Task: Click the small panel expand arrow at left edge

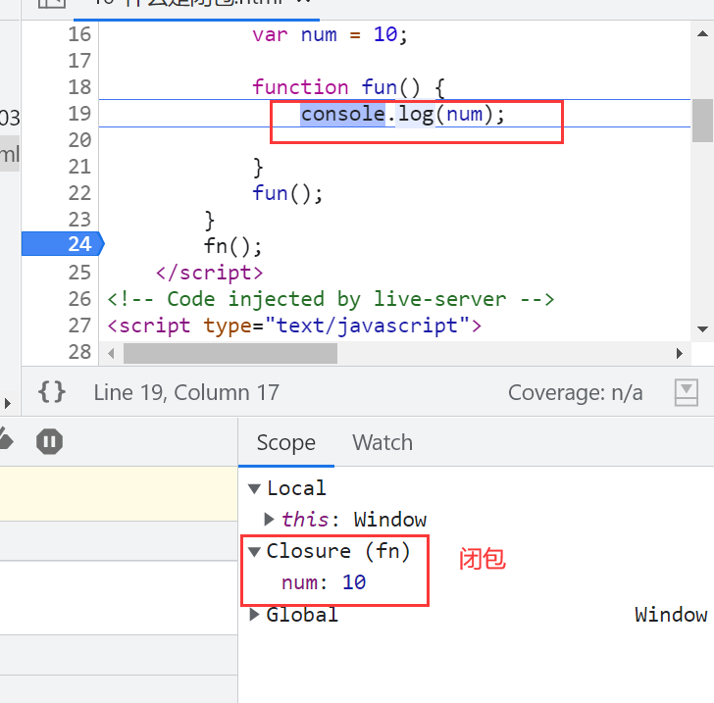Action: point(7,404)
